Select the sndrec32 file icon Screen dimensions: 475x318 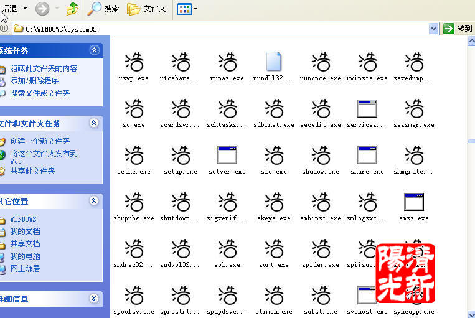(x=134, y=248)
